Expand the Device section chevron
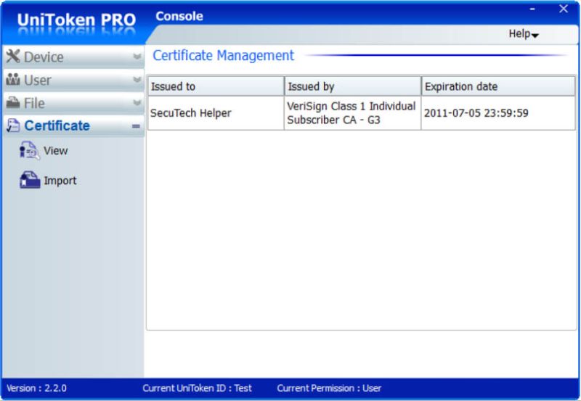 click(137, 57)
